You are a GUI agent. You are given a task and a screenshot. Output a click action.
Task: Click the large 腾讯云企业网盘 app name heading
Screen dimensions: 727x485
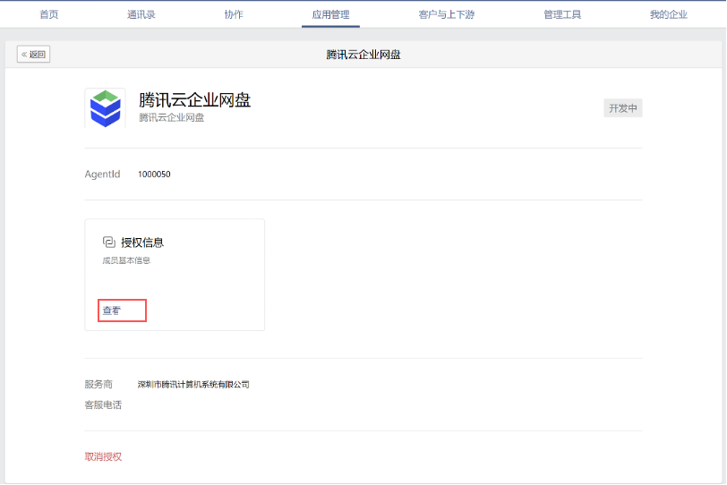point(195,99)
